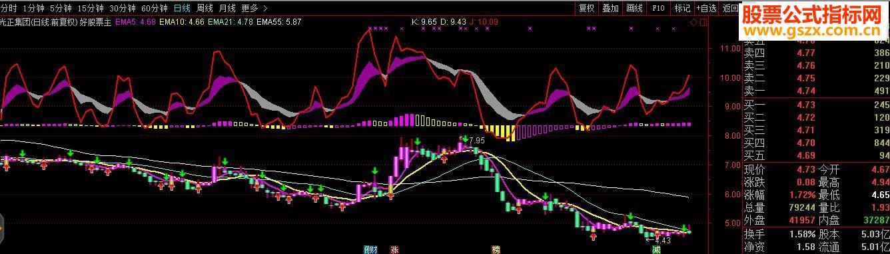Click the K: 9.65 indicator reading
This screenshot has height=254, width=890.
click(x=424, y=22)
